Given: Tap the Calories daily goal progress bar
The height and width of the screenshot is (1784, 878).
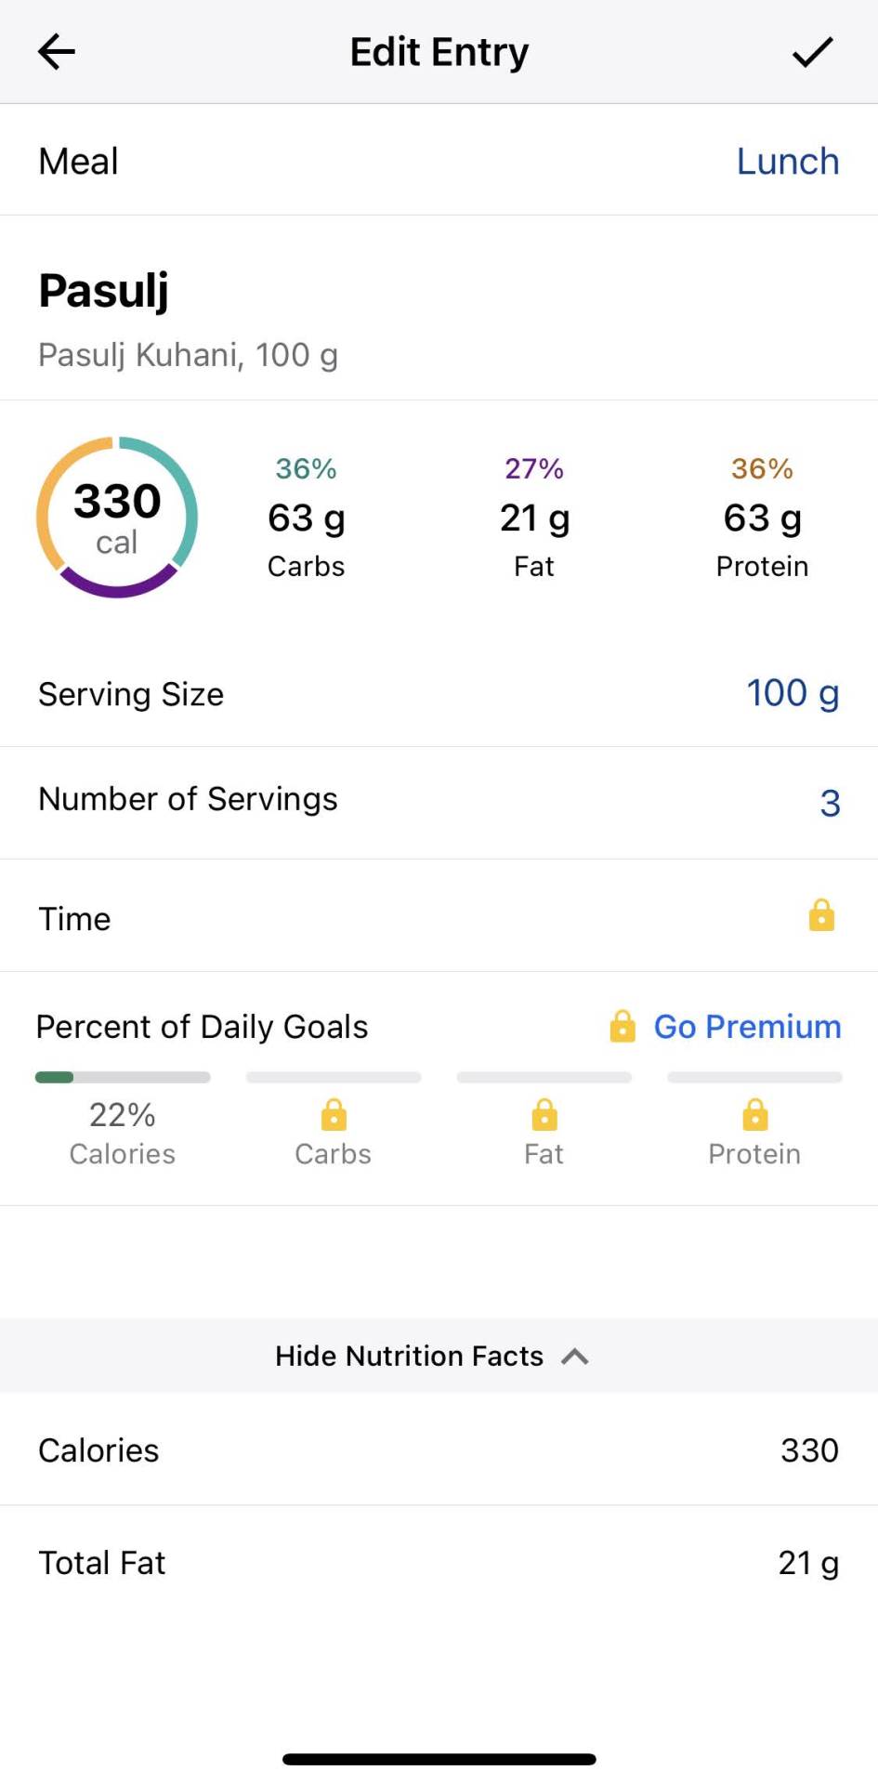Looking at the screenshot, I should (x=123, y=1078).
